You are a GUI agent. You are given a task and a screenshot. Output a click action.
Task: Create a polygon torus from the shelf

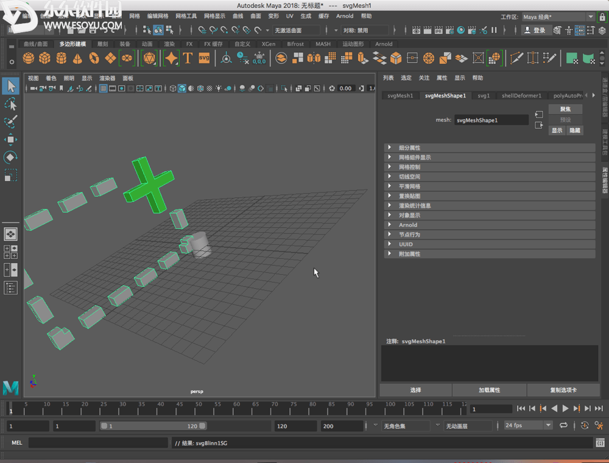pos(94,58)
